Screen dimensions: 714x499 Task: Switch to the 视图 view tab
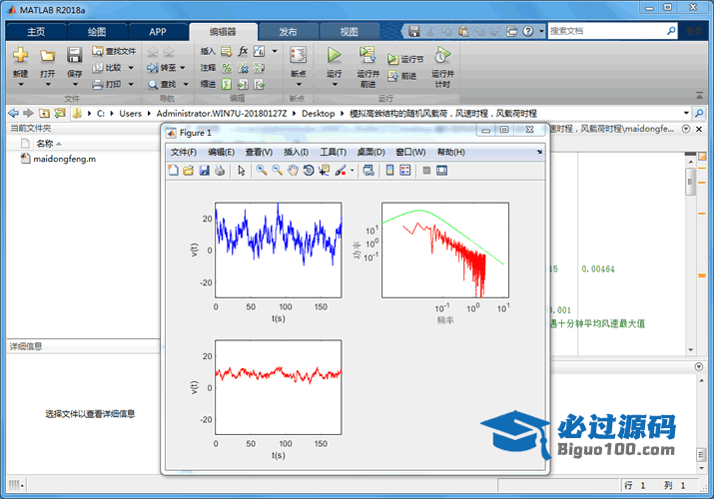tap(349, 32)
